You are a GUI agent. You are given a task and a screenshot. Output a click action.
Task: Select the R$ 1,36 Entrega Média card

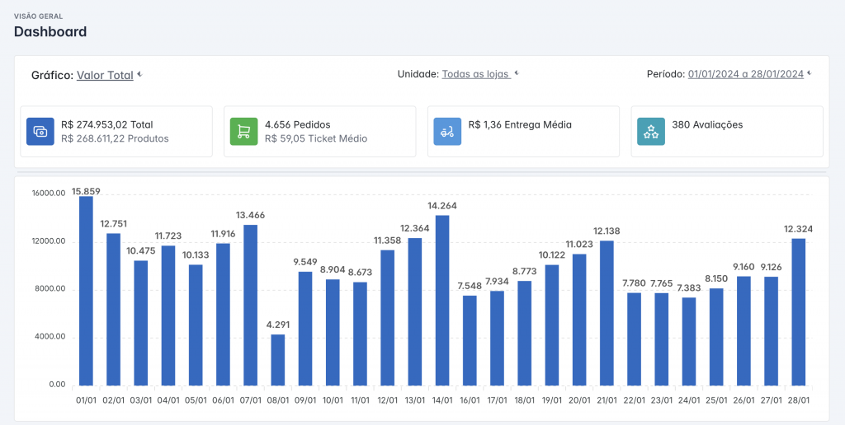point(523,132)
